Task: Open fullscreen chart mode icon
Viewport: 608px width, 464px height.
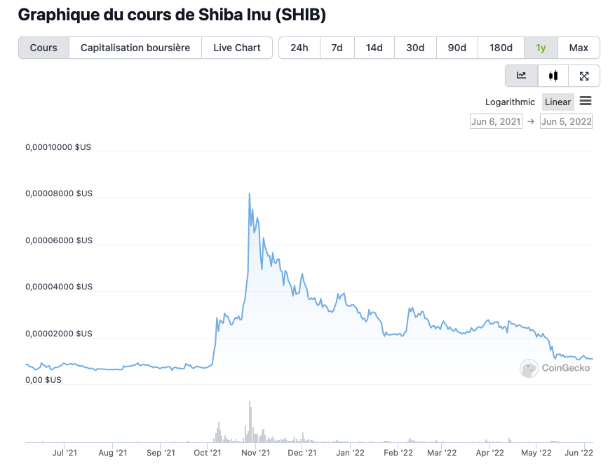Action: [x=584, y=76]
